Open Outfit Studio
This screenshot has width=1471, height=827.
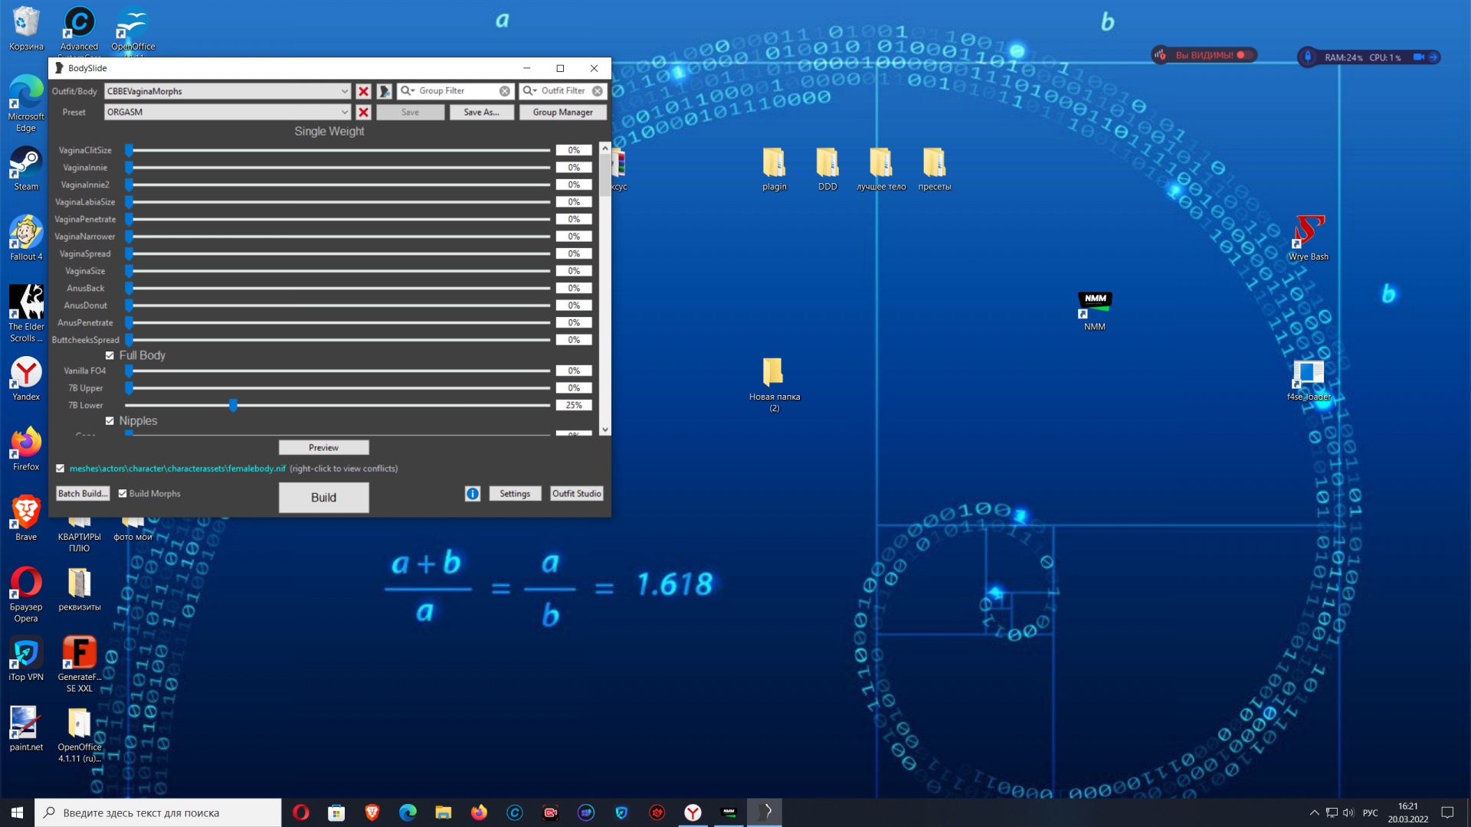(576, 494)
